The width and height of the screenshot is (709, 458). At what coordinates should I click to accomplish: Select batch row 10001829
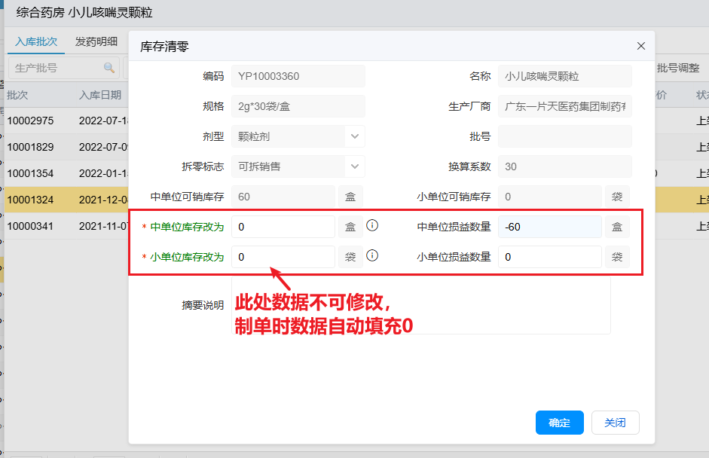30,147
